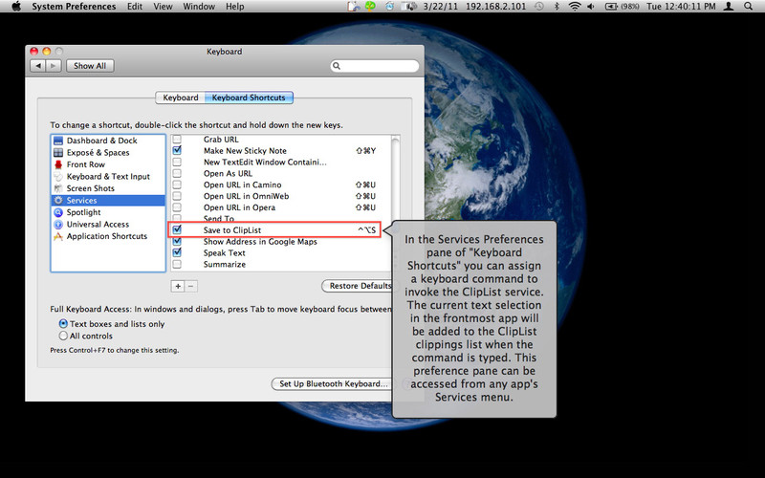Image resolution: width=765 pixels, height=478 pixels.
Task: Click the Exposé & Spaces icon
Action: click(x=58, y=153)
